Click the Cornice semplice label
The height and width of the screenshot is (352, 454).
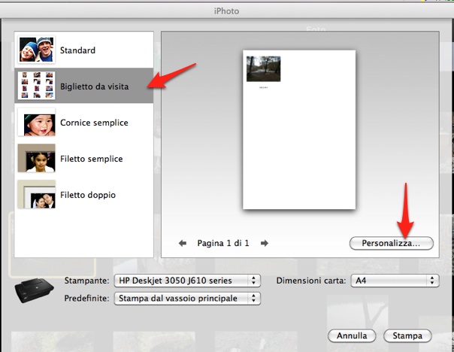(94, 123)
